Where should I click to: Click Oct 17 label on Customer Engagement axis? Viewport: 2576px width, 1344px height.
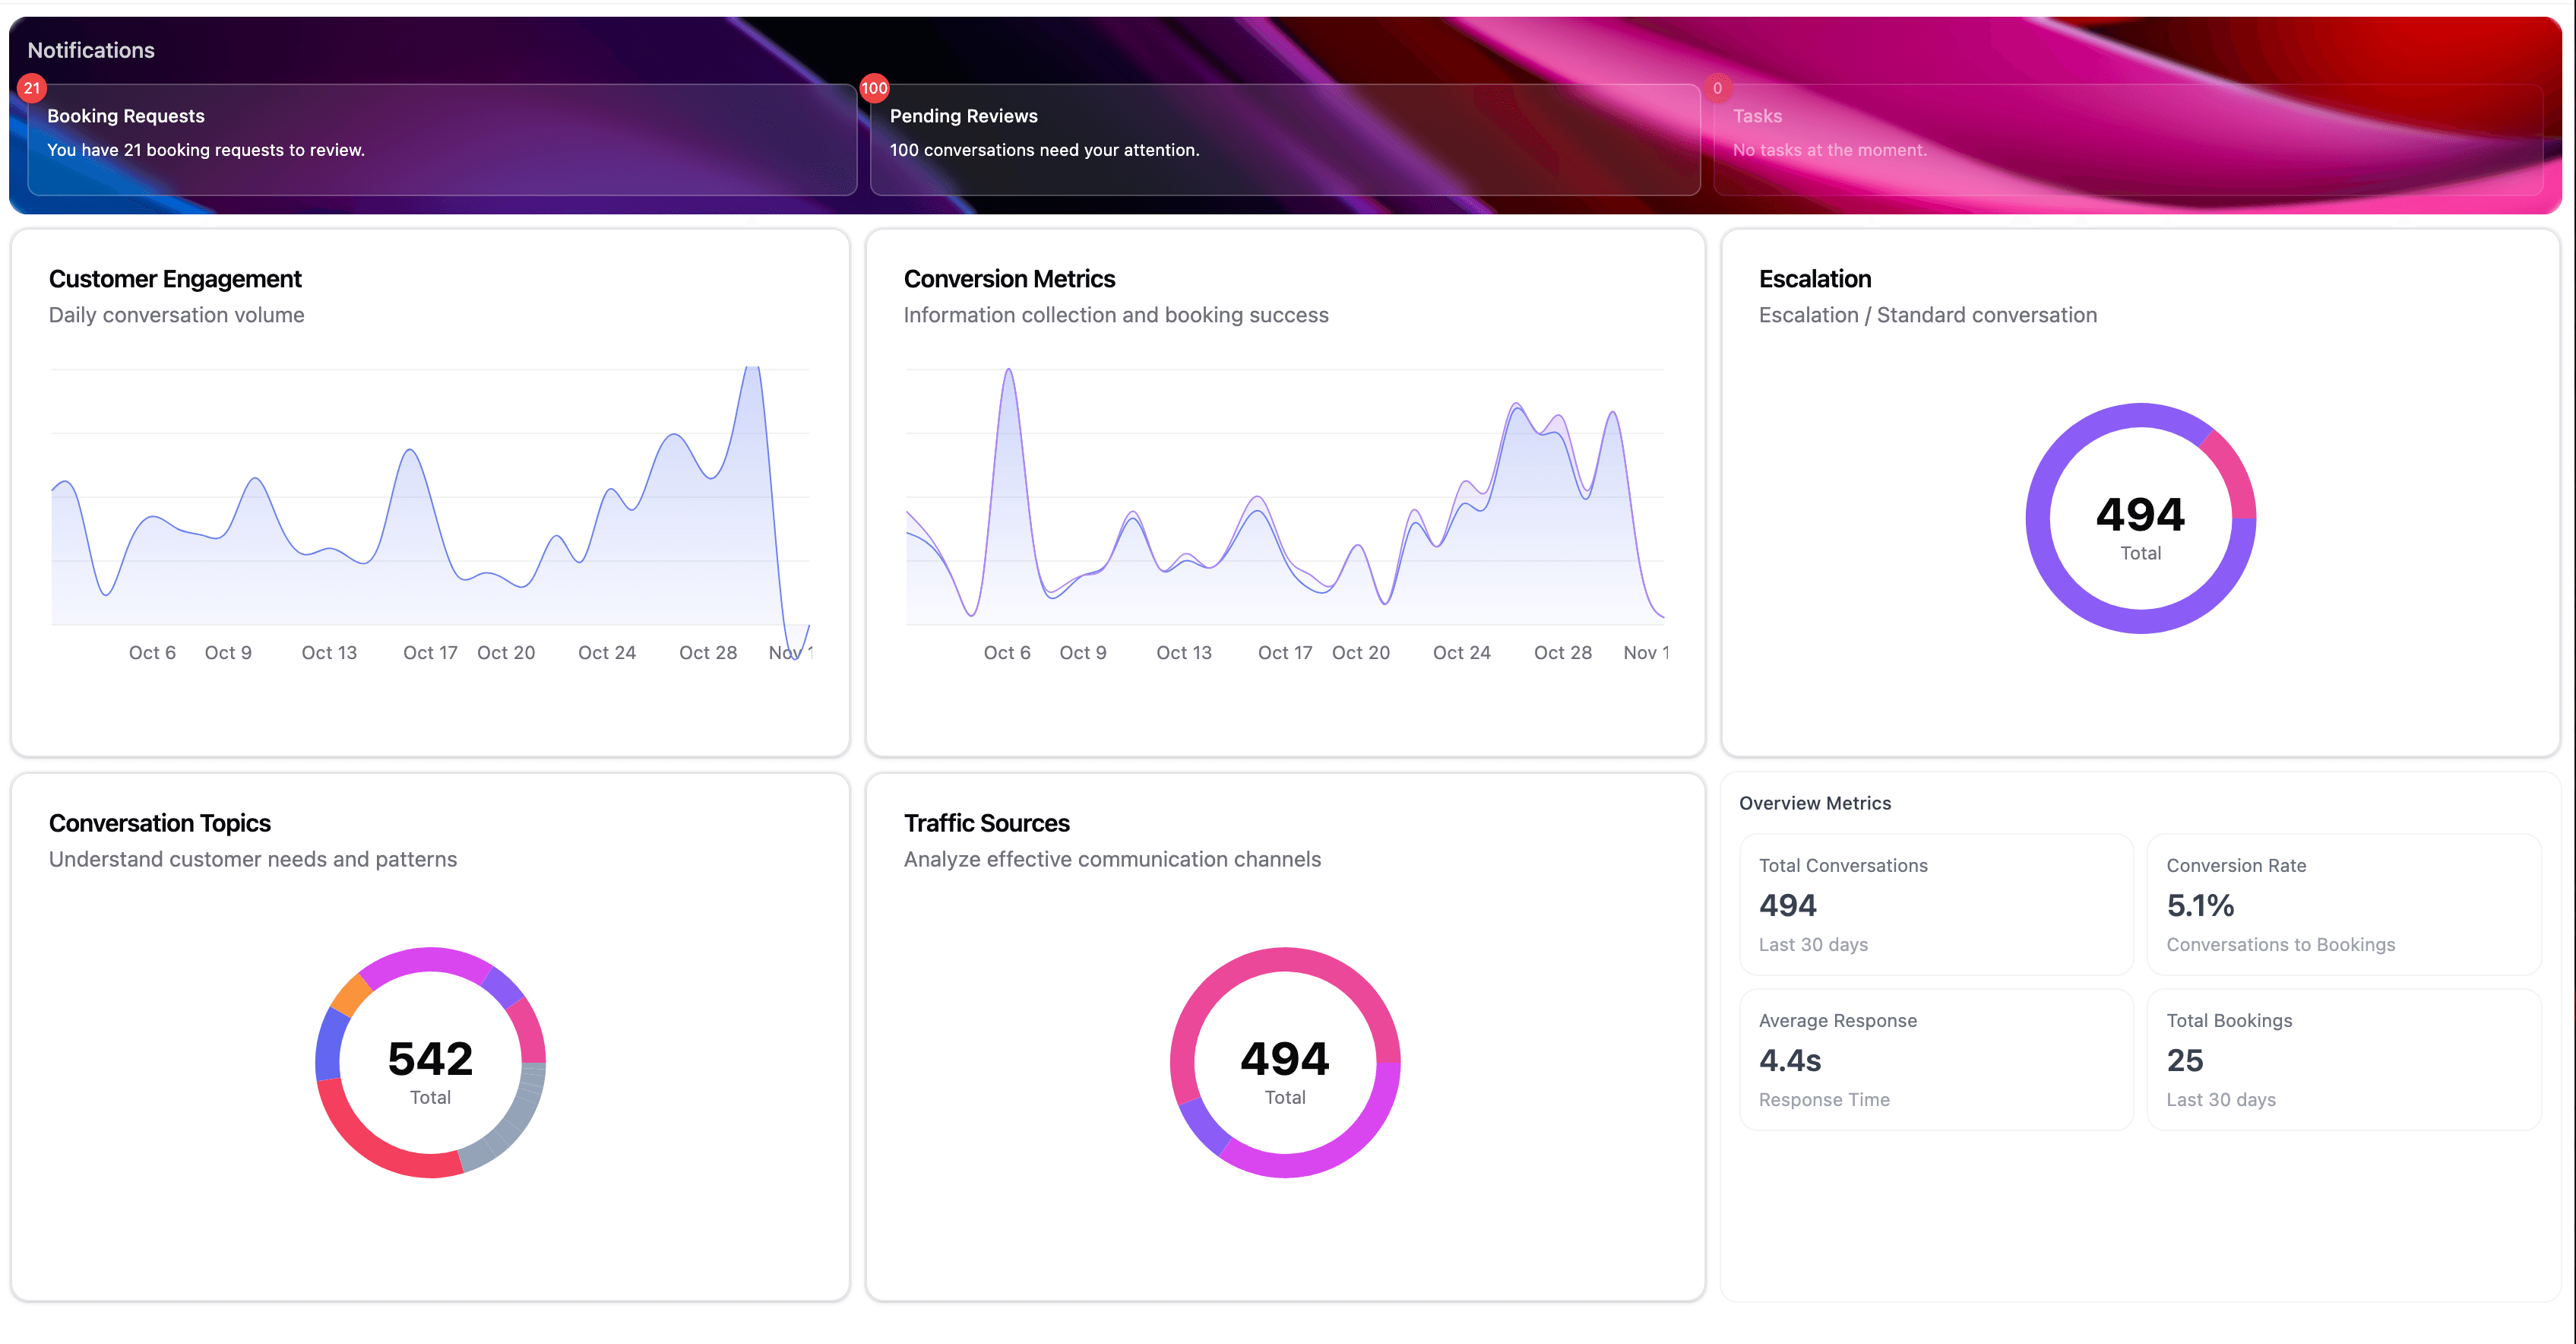click(430, 652)
